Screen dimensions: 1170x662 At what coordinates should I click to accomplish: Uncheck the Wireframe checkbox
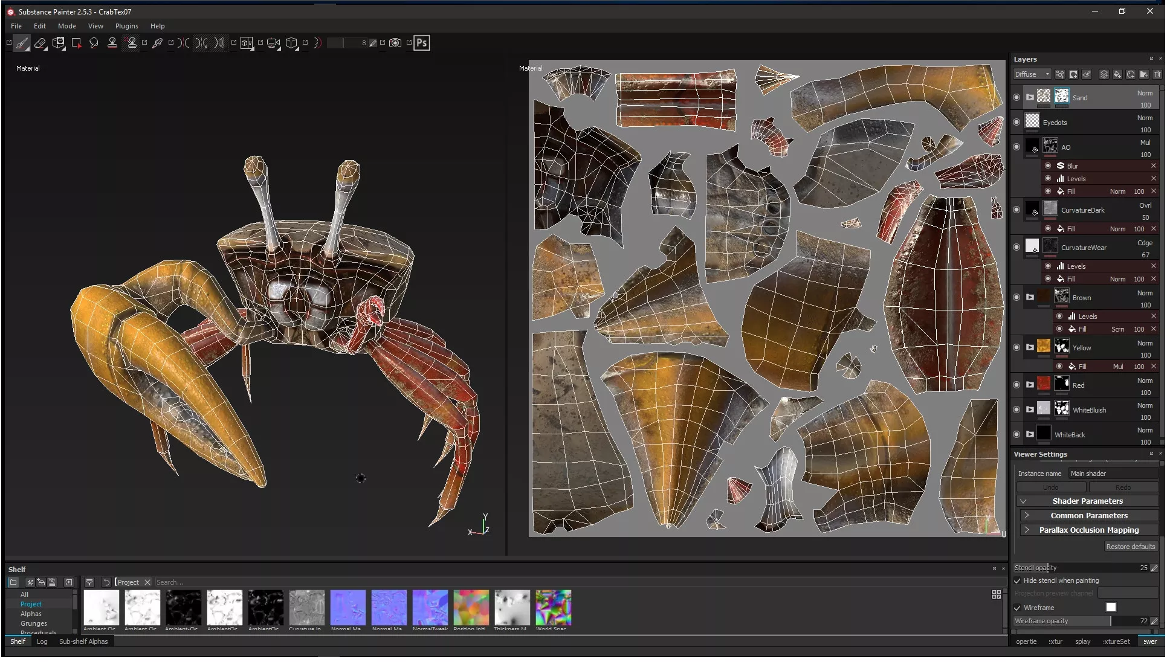point(1018,608)
